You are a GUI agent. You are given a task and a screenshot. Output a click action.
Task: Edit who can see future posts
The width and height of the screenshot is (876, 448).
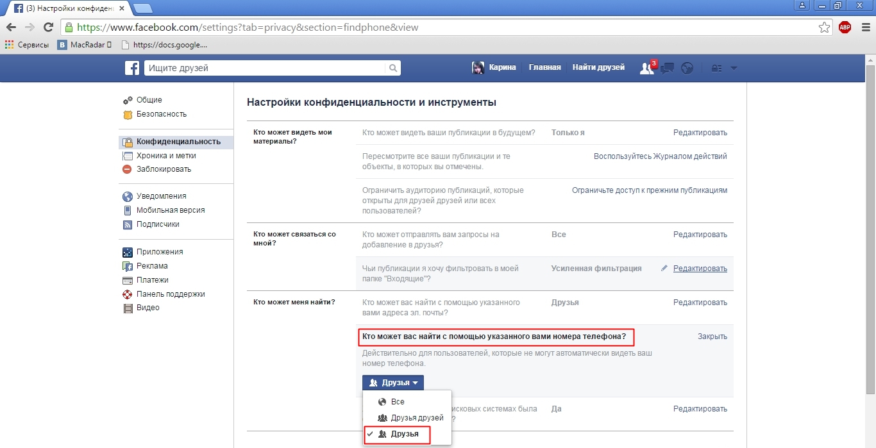[x=700, y=133]
